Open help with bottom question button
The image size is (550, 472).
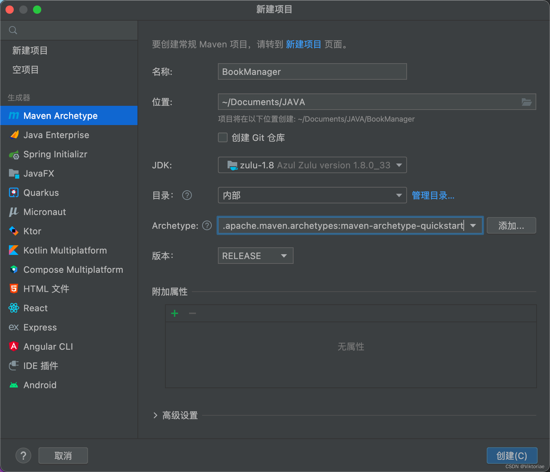click(23, 456)
